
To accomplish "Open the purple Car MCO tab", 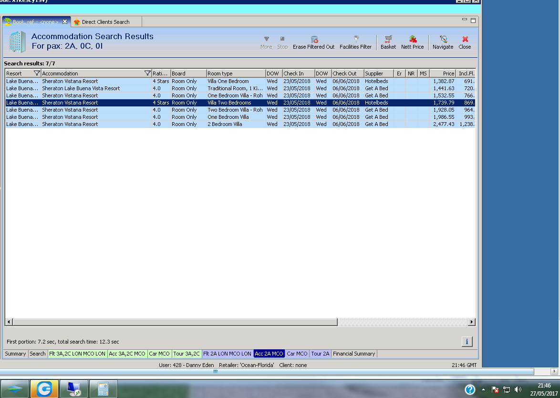I will pyautogui.click(x=297, y=354).
